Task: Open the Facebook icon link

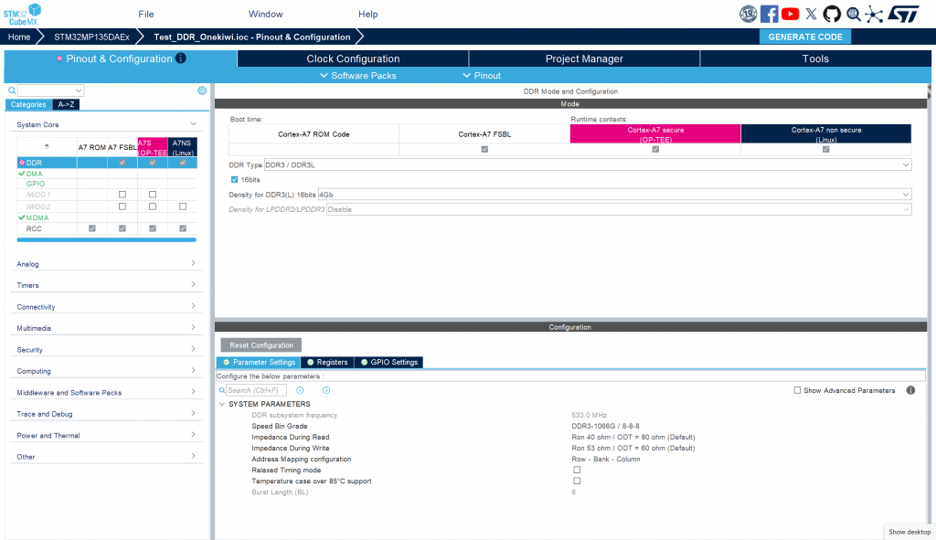Action: pyautogui.click(x=770, y=14)
